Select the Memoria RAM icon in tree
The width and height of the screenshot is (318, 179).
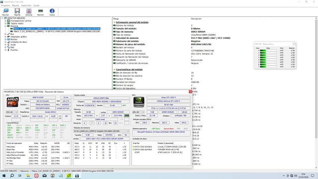click(8, 26)
